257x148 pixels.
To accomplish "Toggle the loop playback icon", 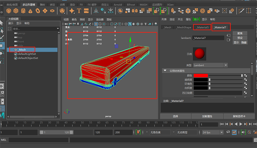I will pyautogui.click(x=228, y=132).
